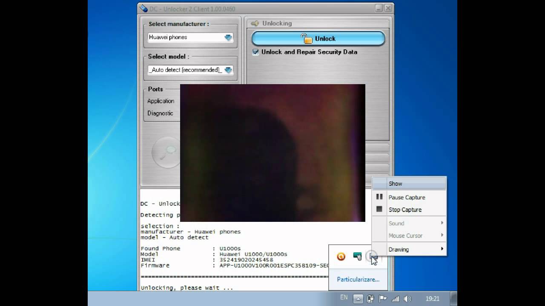Click the Show Desktop button at taskbar end
545x306 pixels.
(x=454, y=299)
